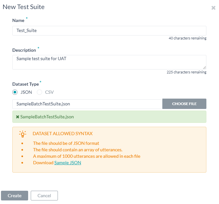This screenshot has width=219, height=204.
Task: Cancel the new test suite creation
Action: point(44,196)
